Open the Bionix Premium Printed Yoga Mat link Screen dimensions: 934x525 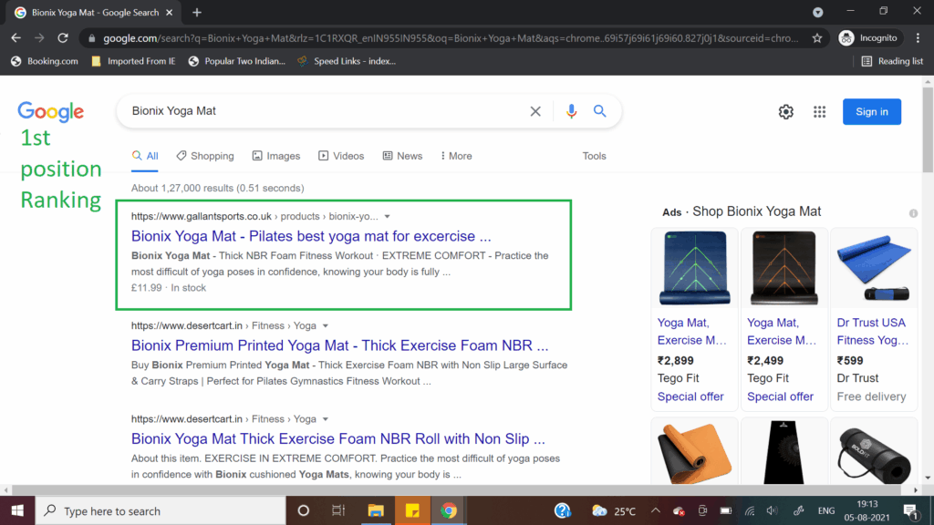pos(339,345)
